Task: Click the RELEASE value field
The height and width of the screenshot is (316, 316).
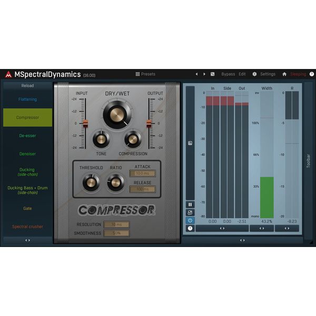Action: point(143,189)
